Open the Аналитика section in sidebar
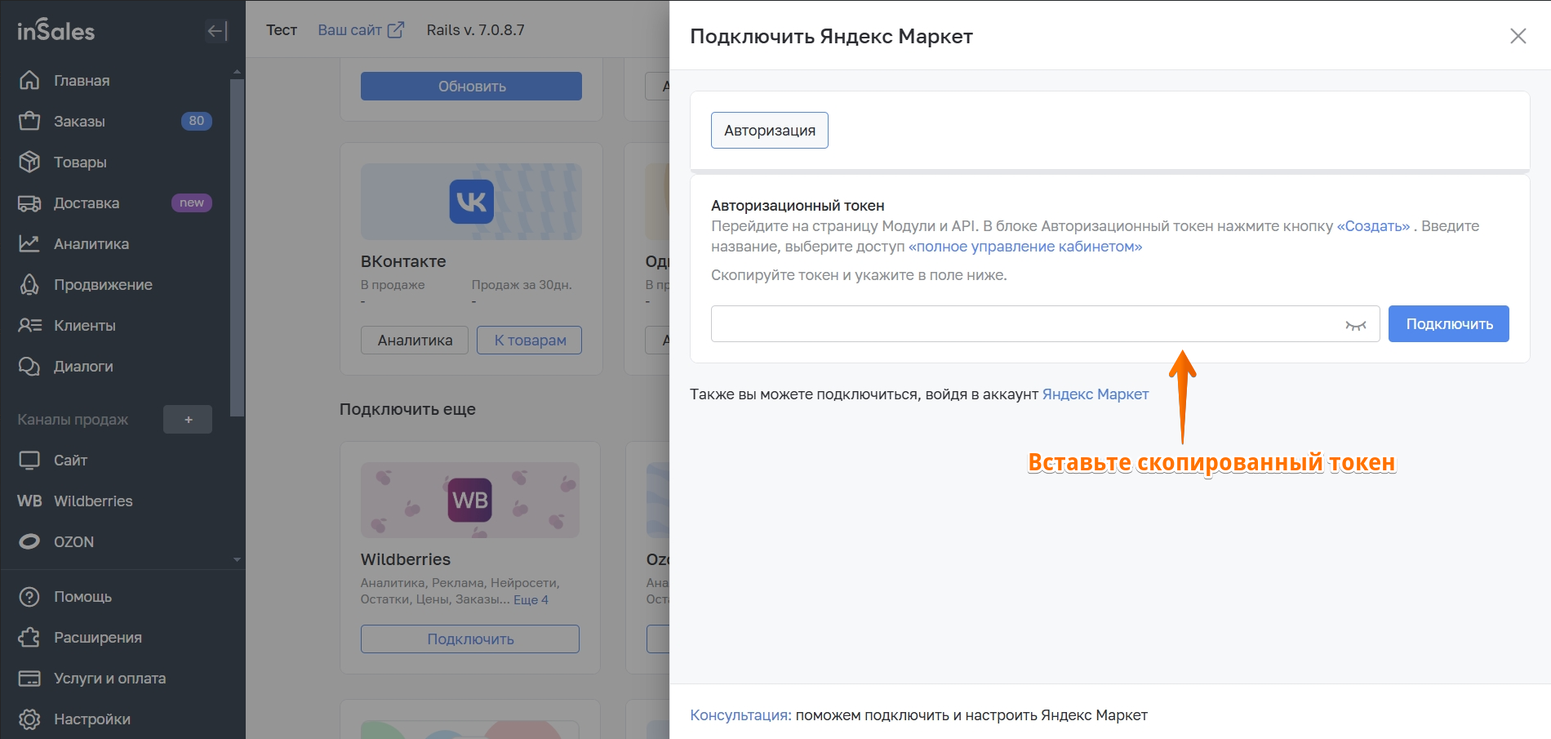1551x739 pixels. (91, 244)
